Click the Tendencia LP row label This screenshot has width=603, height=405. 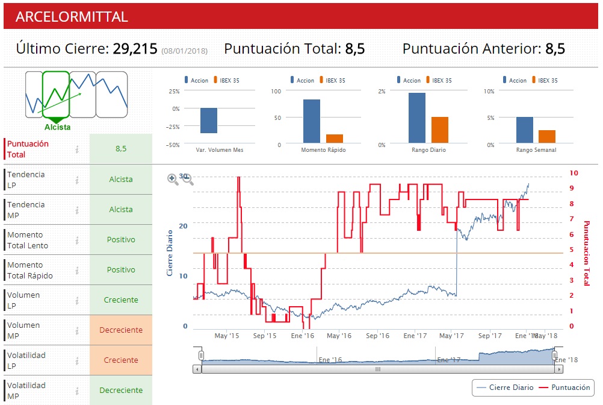coord(26,180)
